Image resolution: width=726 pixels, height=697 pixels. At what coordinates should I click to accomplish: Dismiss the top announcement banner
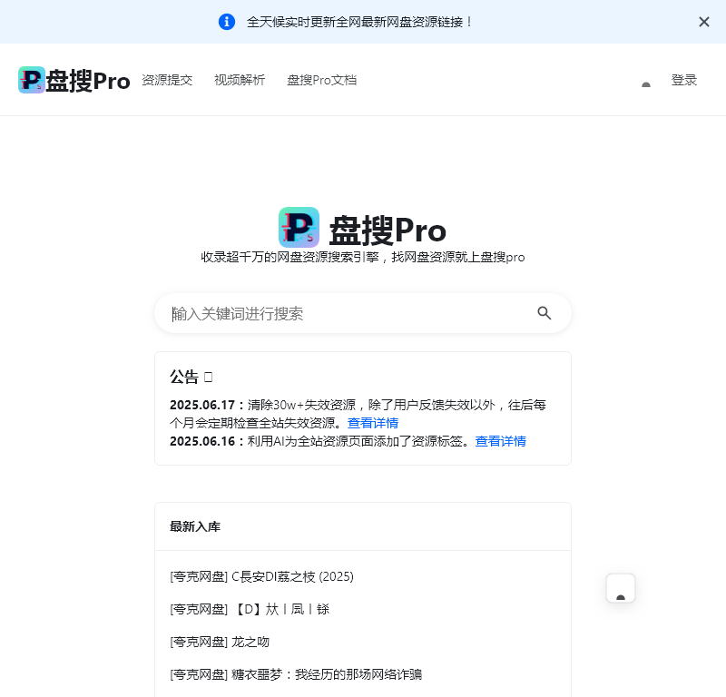coord(704,21)
